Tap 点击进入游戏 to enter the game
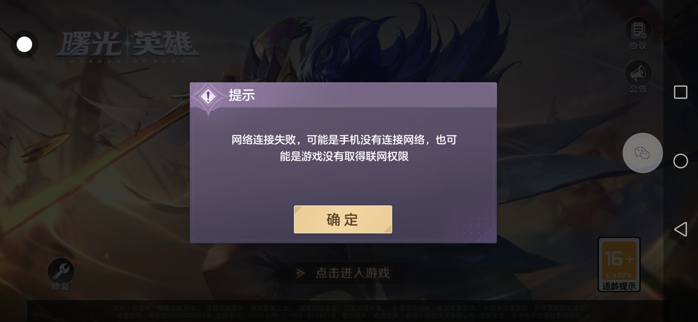The width and height of the screenshot is (698, 322). pyautogui.click(x=353, y=273)
